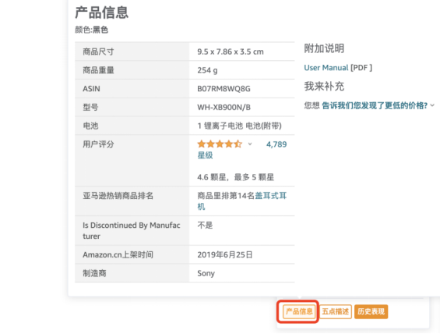Viewport: 440px width, 334px height.
Task: Click the 颜色:黑色 text
Action: [91, 30]
